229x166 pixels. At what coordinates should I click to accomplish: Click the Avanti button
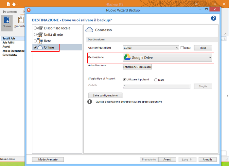[167, 159]
